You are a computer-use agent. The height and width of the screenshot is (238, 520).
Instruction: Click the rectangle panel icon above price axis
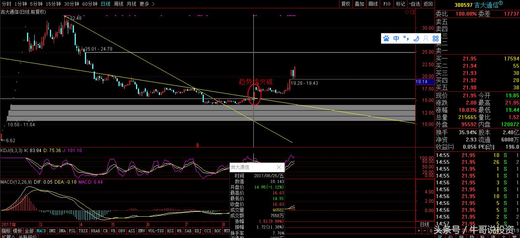(x=412, y=12)
